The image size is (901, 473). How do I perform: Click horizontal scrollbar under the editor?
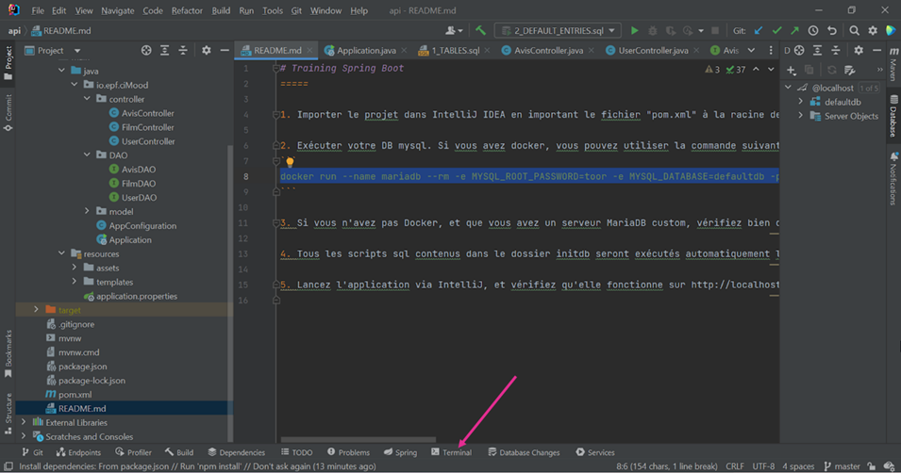click(358, 440)
